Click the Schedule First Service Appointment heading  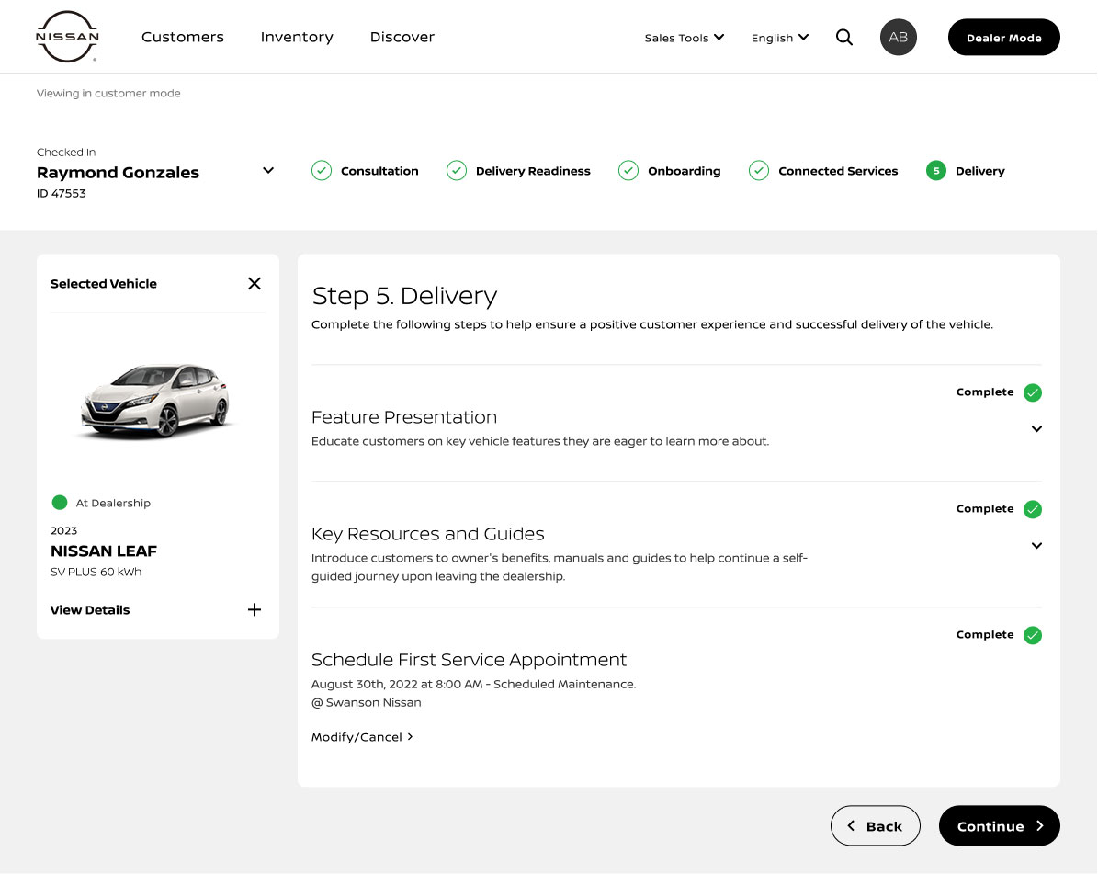coord(469,660)
